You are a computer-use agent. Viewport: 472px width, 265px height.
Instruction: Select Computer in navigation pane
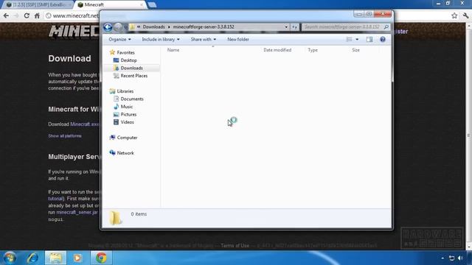(127, 138)
